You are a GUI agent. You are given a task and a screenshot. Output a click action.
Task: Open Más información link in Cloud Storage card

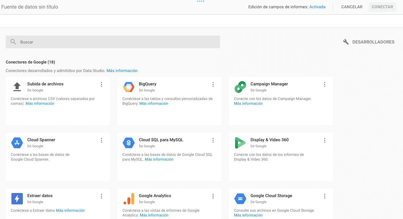click(x=248, y=215)
